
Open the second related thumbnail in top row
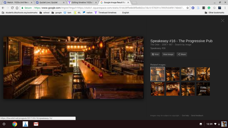click(173, 74)
